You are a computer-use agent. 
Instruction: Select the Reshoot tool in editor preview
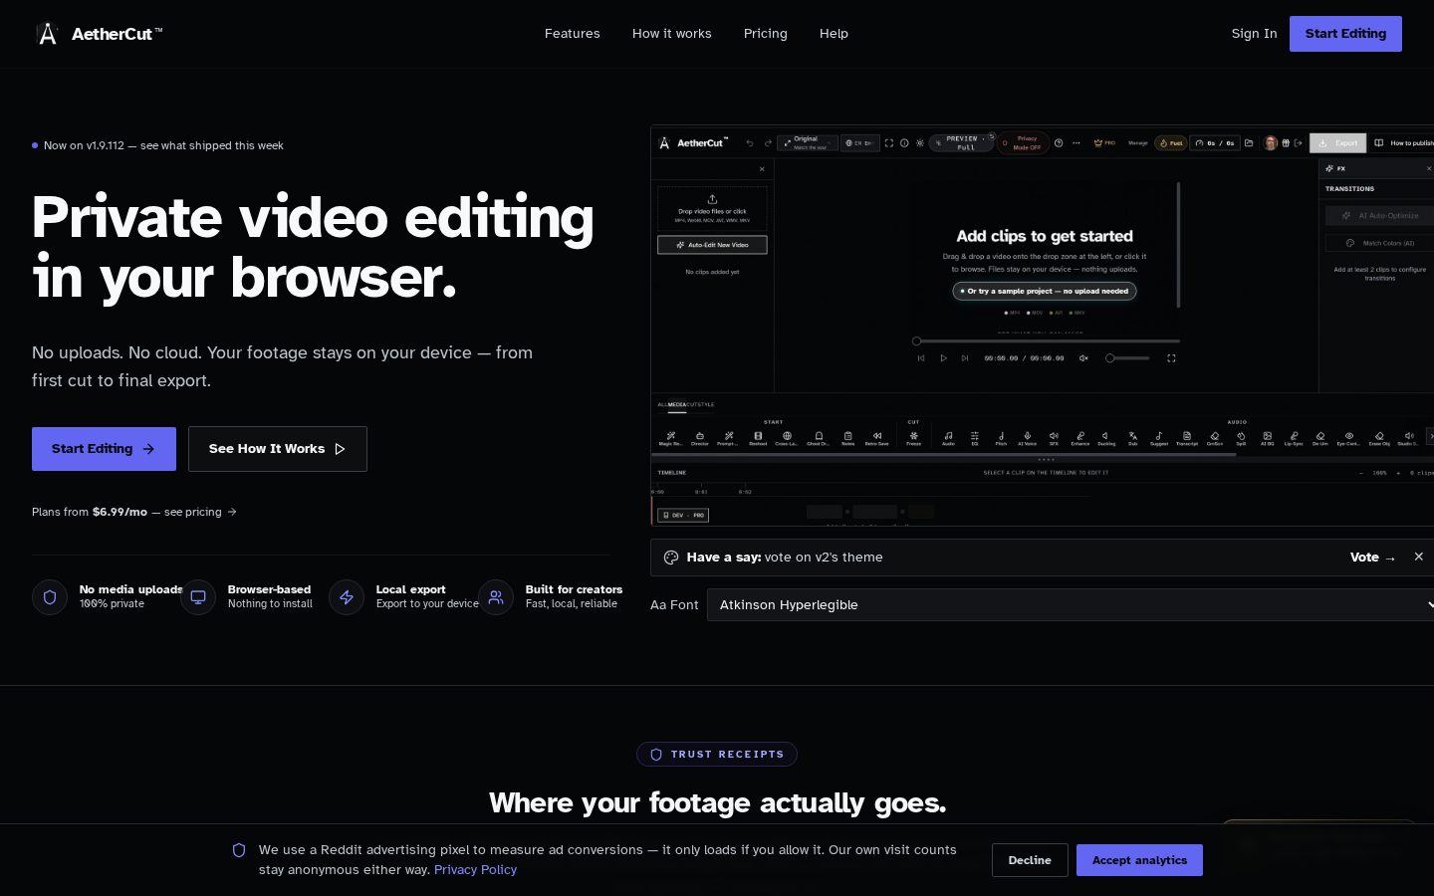click(758, 436)
